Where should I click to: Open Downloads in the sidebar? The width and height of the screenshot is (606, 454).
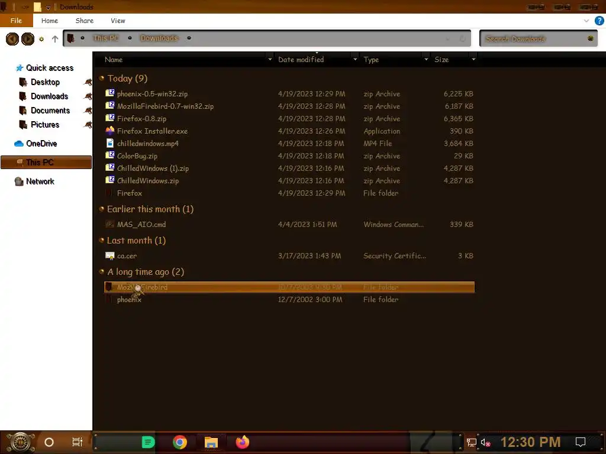click(x=50, y=96)
